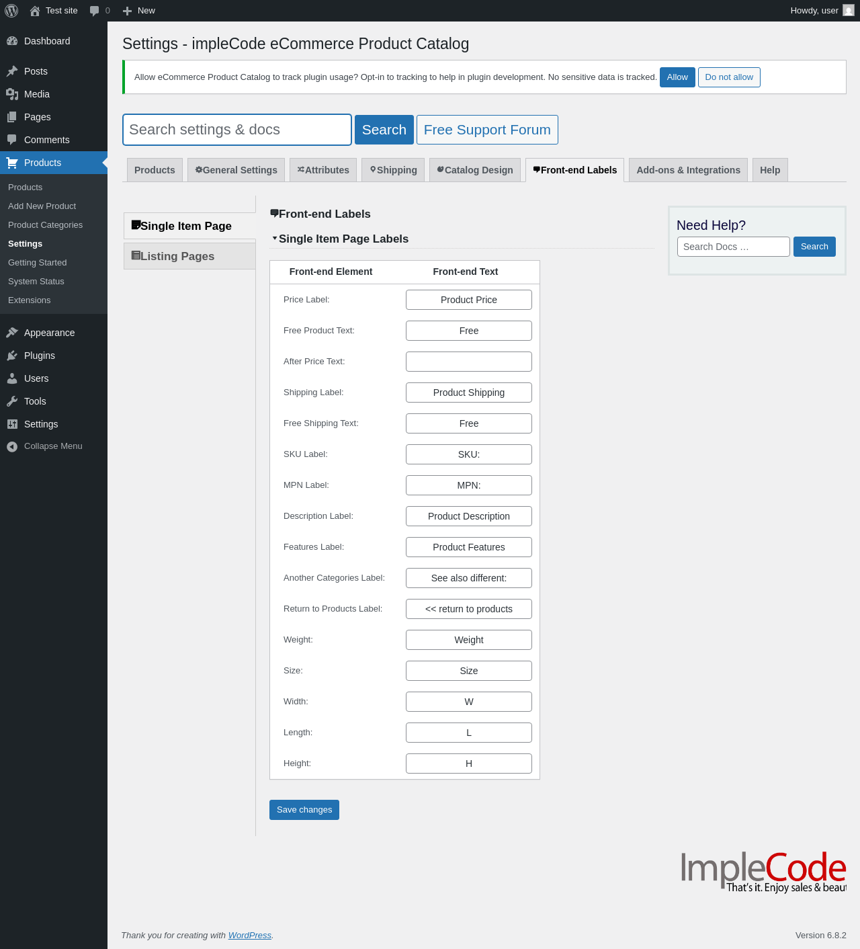Click the Search button beside settings search
The image size is (860, 949).
click(x=384, y=130)
